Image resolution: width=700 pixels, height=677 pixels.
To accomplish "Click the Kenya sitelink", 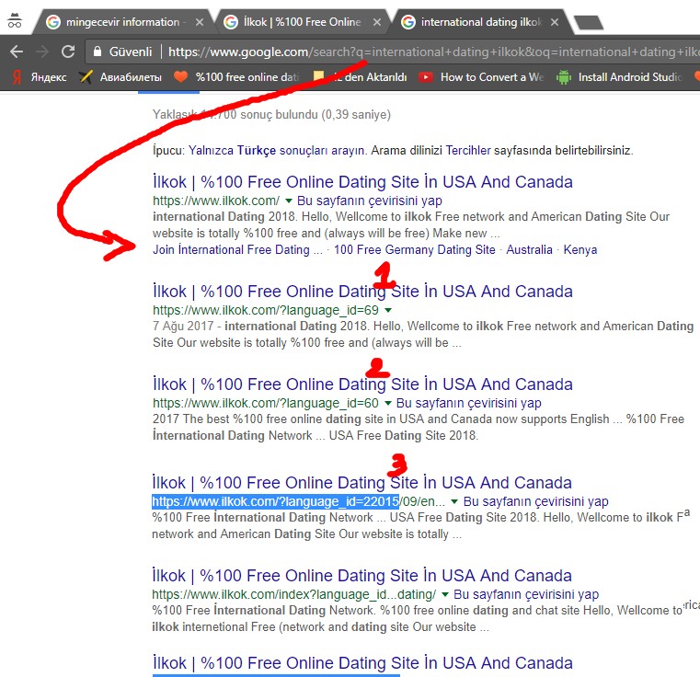I will [x=580, y=249].
